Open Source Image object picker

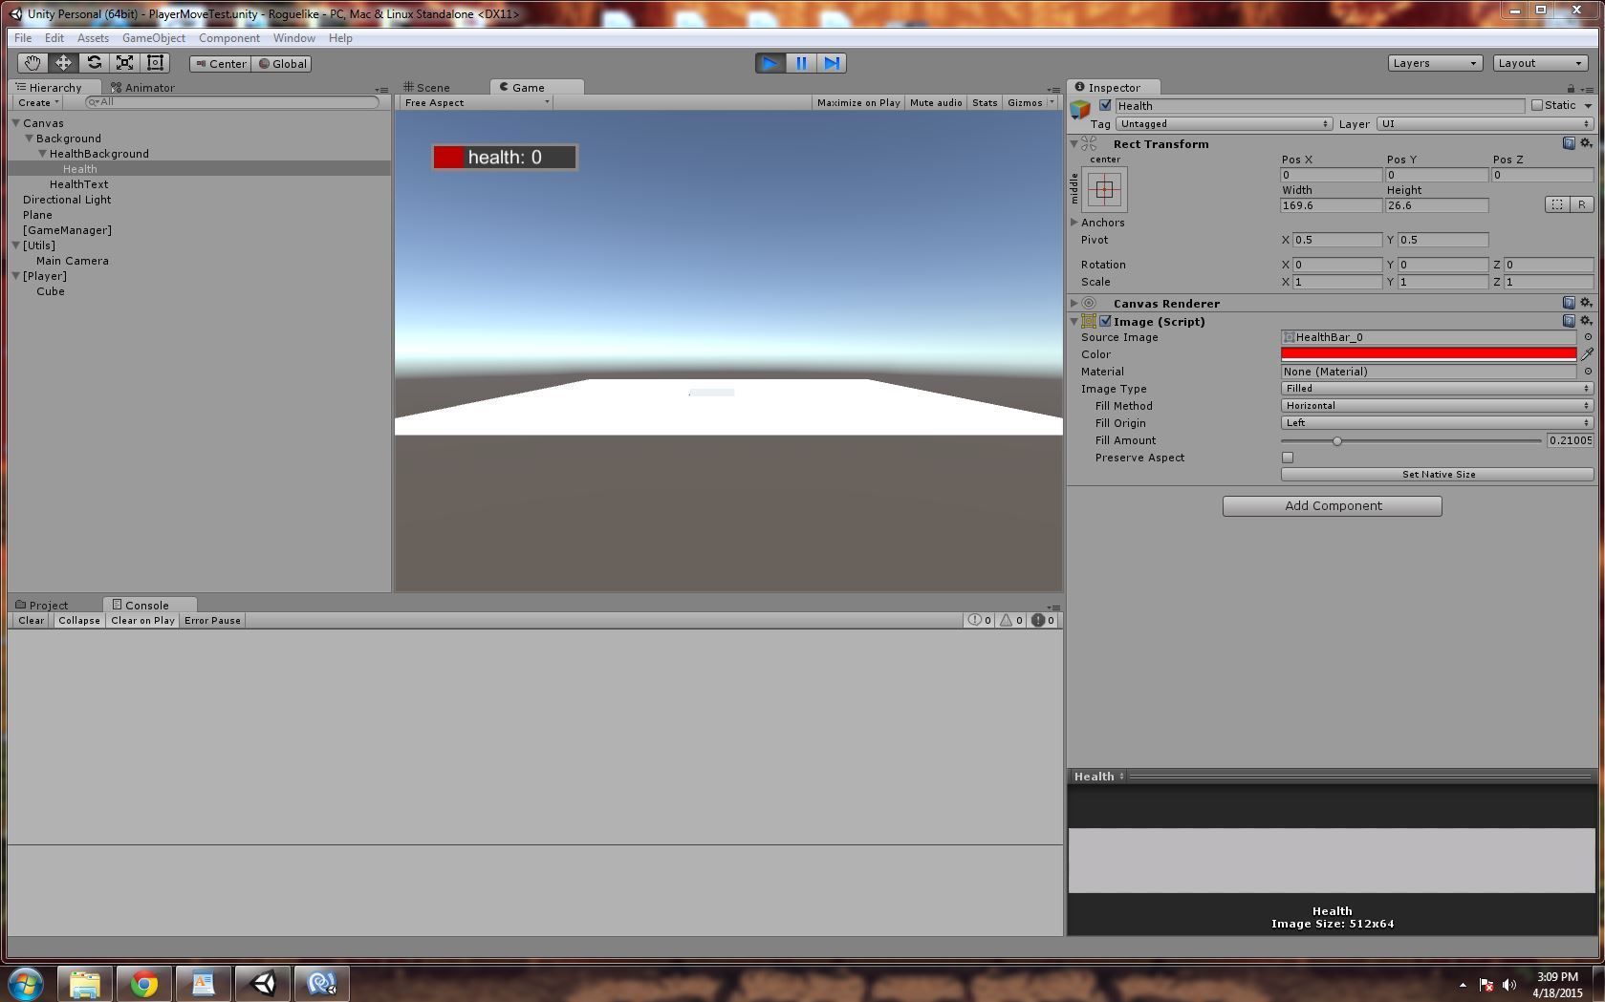1588,337
